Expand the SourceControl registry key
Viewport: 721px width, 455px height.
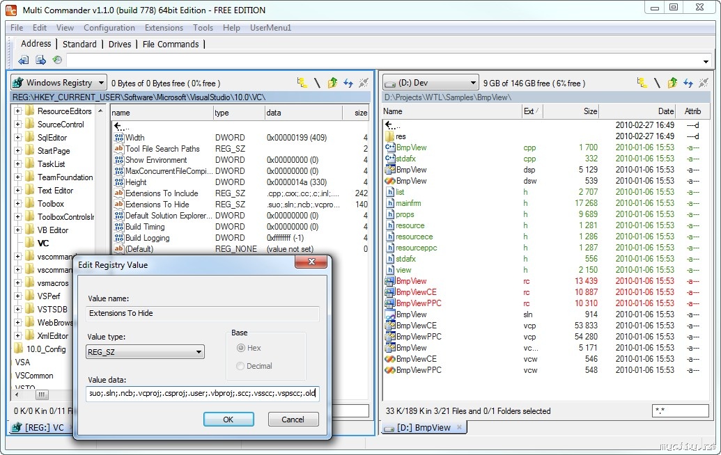17,125
